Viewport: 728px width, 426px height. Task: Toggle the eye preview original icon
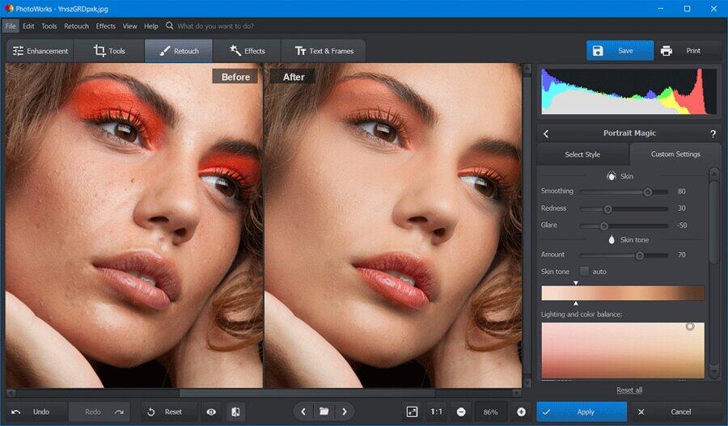click(x=211, y=411)
